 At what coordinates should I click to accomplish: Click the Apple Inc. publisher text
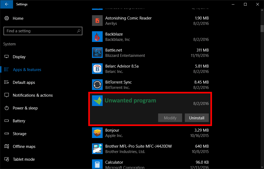[114, 135]
